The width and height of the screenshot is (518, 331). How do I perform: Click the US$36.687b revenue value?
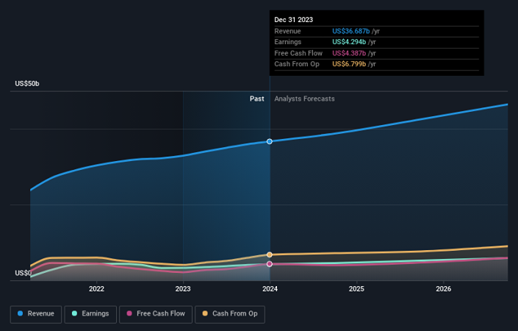tap(350, 31)
